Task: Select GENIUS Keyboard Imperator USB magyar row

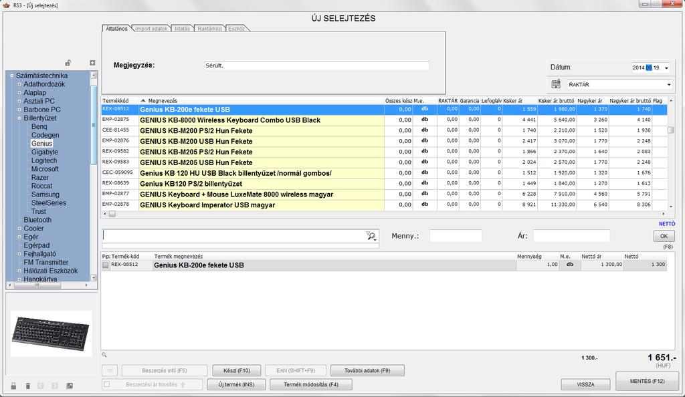Action: click(385, 205)
